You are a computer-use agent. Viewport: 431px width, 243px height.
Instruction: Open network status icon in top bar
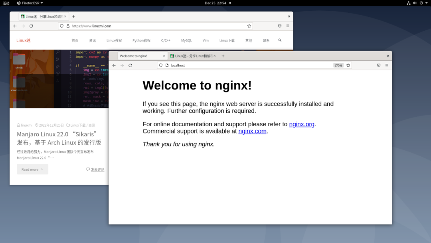coord(409,3)
